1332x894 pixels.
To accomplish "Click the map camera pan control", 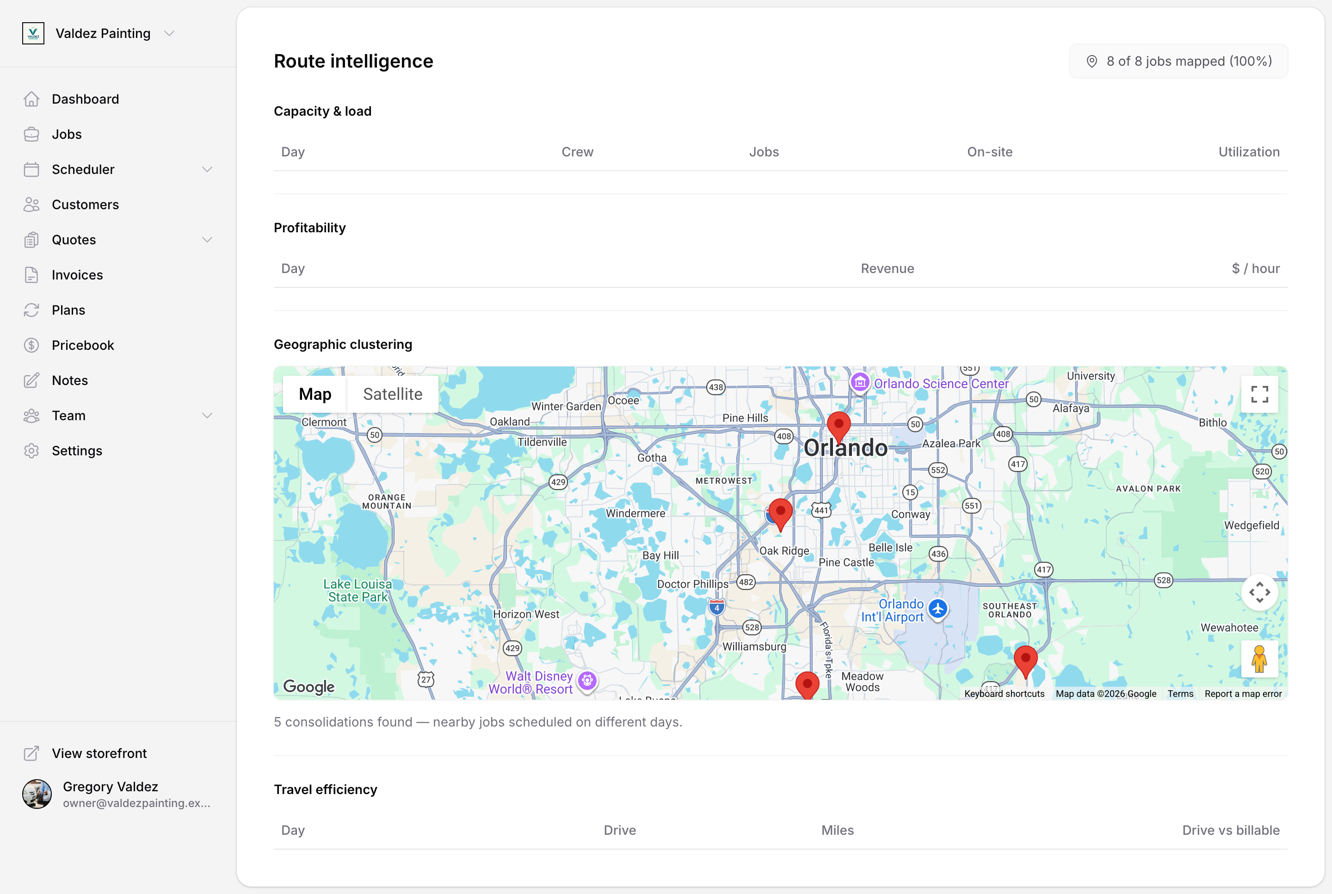I will [x=1260, y=592].
